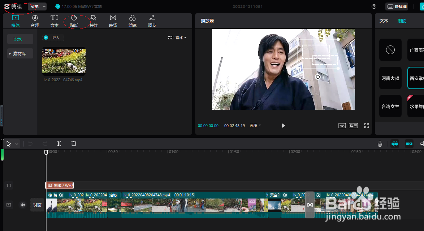This screenshot has width=424, height=231.
Task: Open the 调节 adjustment panel
Action: coord(151,21)
